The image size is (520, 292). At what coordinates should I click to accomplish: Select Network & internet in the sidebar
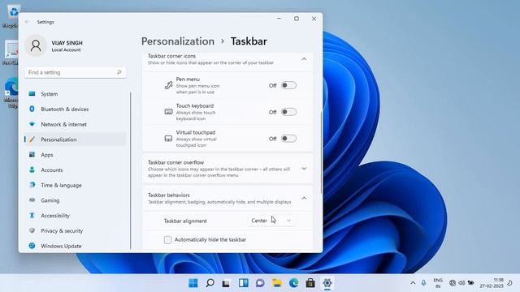coord(75,124)
